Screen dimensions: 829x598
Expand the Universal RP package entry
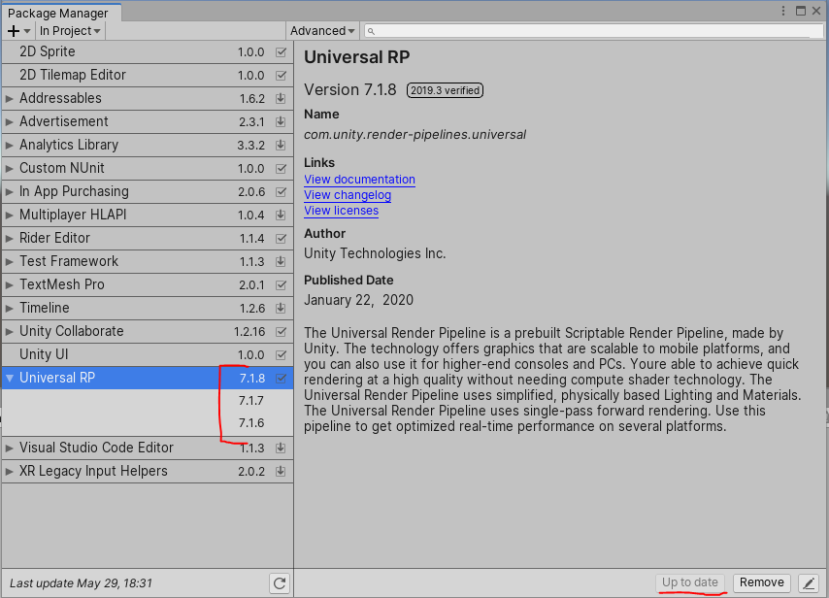click(9, 378)
